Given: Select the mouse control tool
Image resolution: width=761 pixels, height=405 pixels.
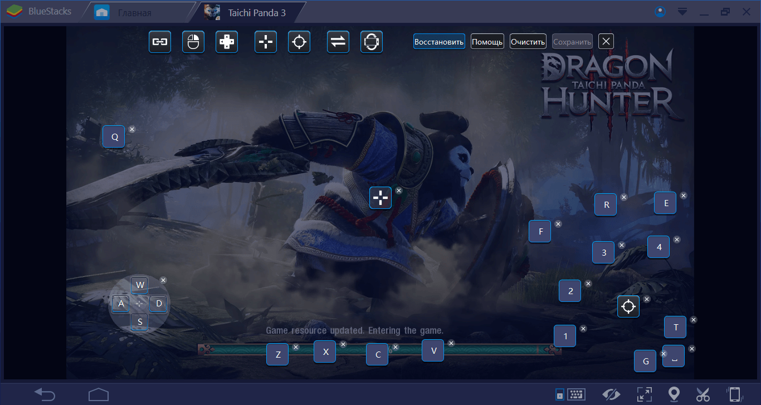Looking at the screenshot, I should coord(193,42).
